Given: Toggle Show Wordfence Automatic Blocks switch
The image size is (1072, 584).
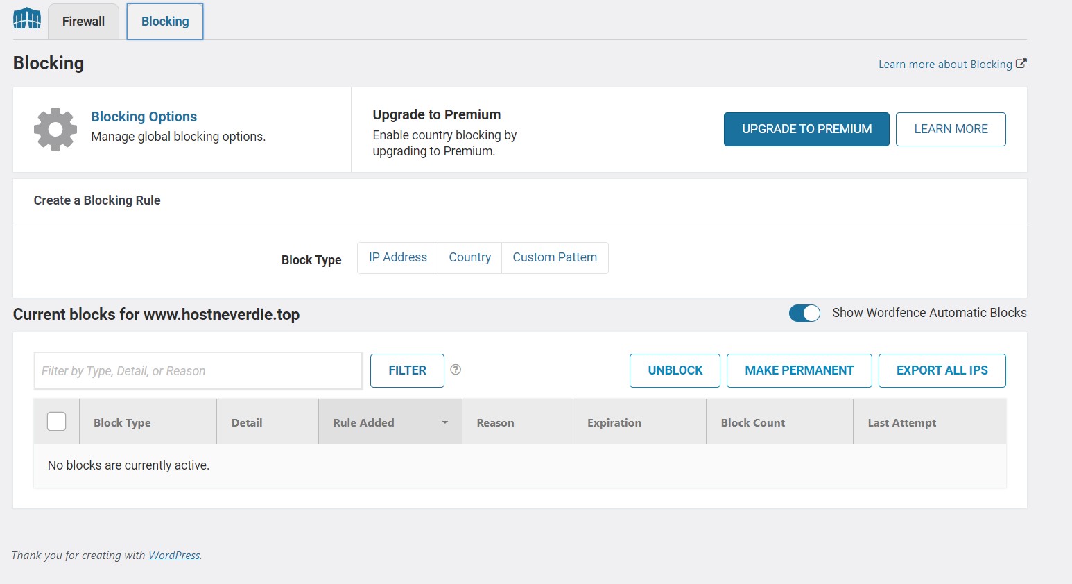Looking at the screenshot, I should [804, 314].
